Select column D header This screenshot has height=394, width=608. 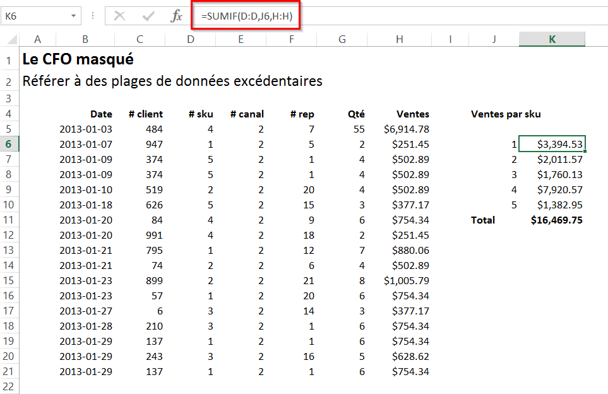point(190,39)
